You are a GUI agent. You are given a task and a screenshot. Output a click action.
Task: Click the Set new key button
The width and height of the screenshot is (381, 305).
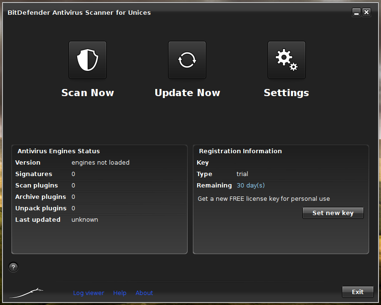tap(333, 213)
